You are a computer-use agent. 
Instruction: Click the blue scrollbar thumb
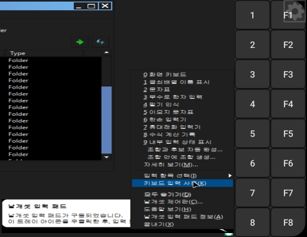[x=107, y=120]
